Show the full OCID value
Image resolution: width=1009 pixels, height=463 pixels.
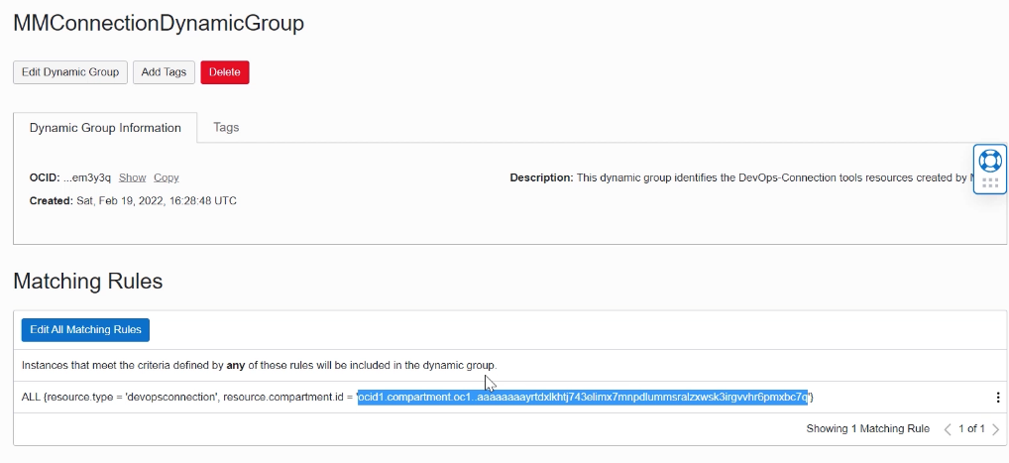[132, 177]
